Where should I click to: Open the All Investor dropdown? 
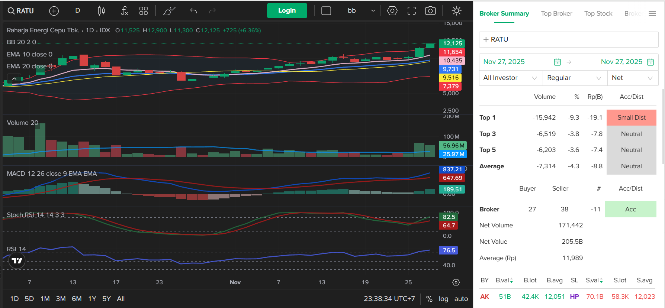click(511, 78)
